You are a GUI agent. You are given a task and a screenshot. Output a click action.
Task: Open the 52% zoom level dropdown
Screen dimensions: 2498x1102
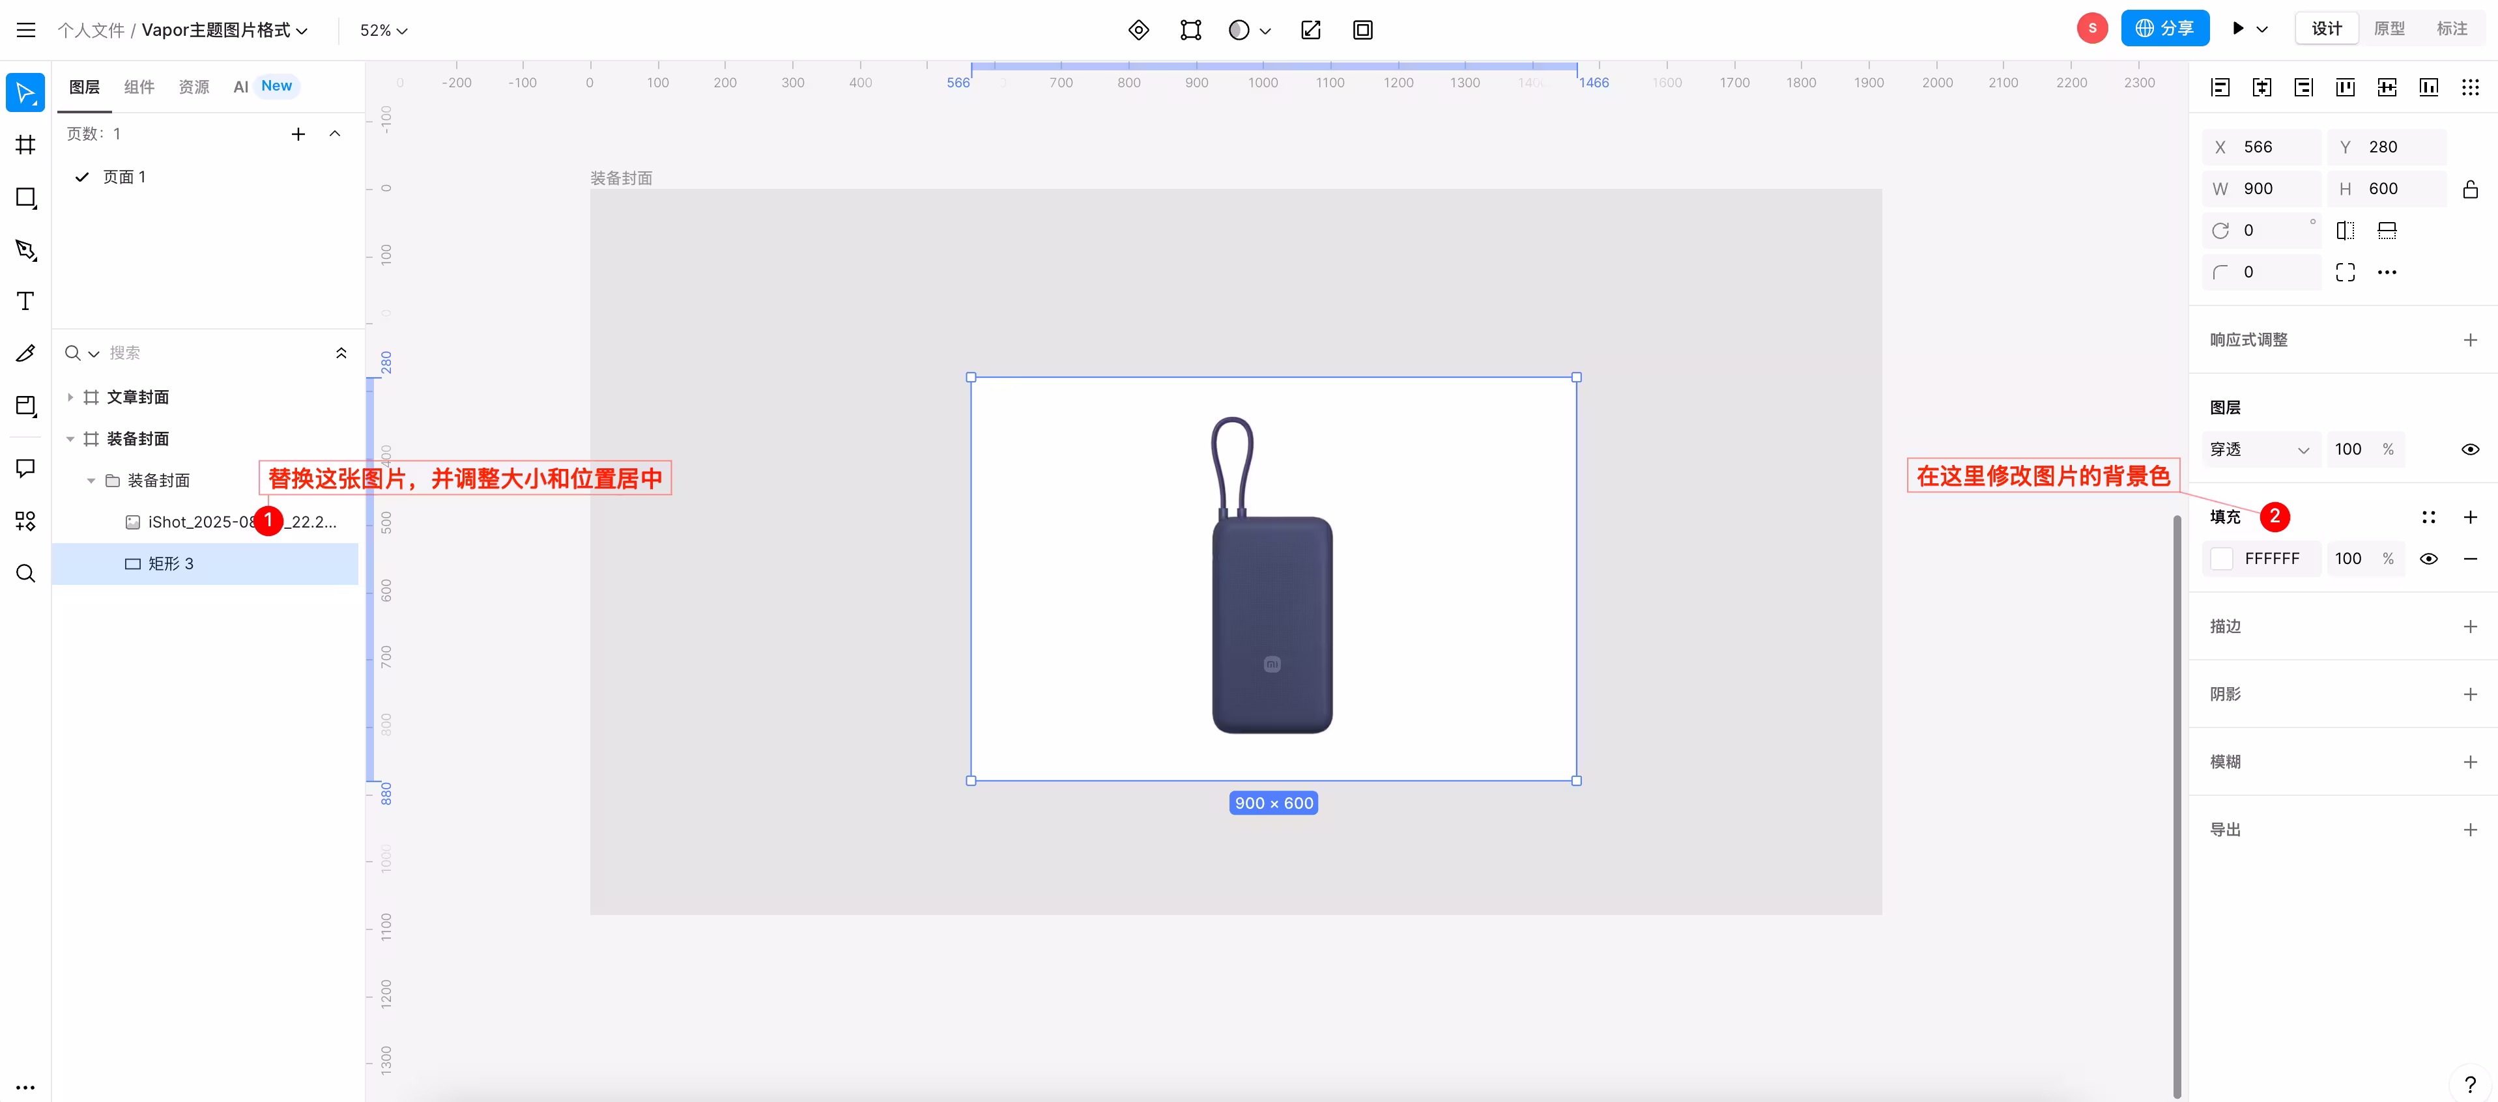[x=383, y=31]
